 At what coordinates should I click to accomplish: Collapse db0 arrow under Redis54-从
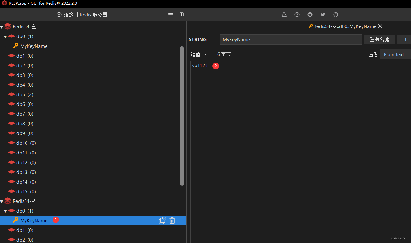(x=5, y=211)
